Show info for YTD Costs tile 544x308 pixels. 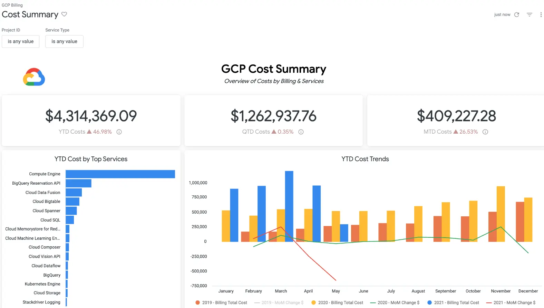(119, 132)
